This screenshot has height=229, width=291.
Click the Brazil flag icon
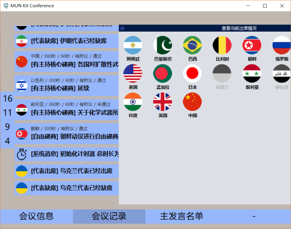192,44
